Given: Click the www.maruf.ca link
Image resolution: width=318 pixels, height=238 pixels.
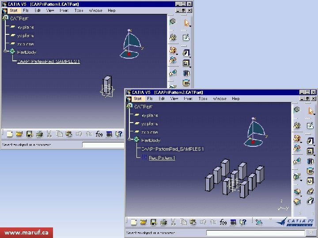Looking at the screenshot, I should [x=26, y=233].
